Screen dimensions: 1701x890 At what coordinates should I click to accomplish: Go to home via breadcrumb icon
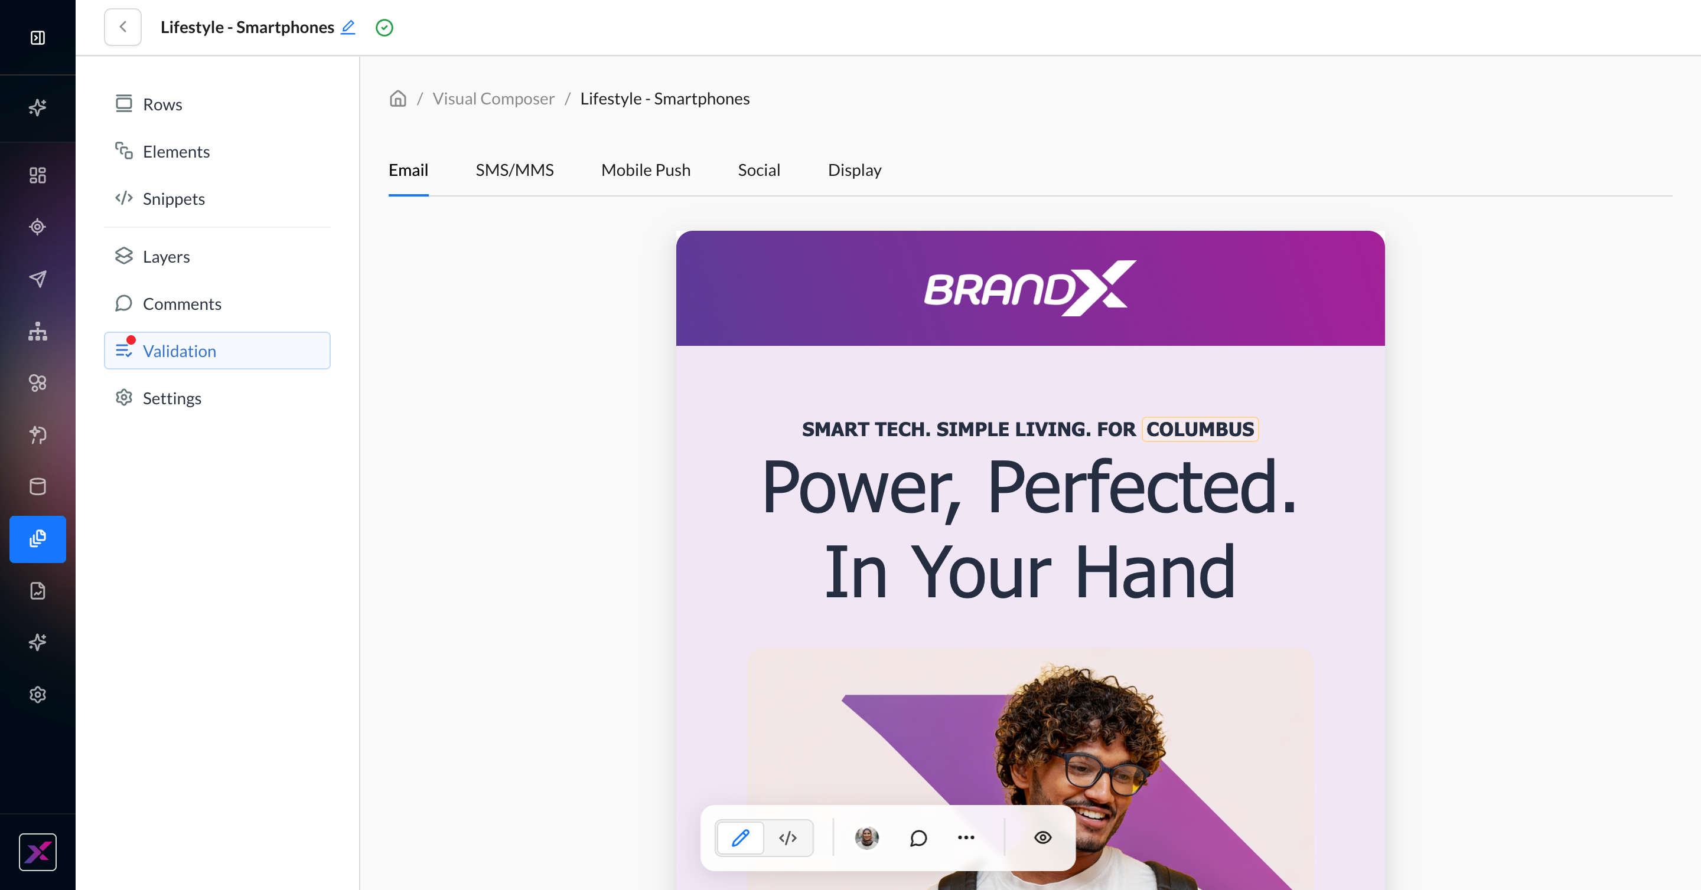point(397,99)
